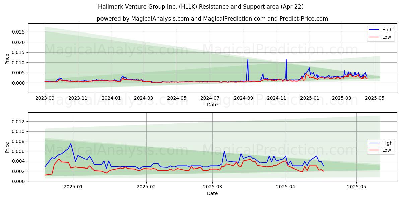402x201 pixels.
Task: Click the 'Date' x-axis label of bottom chart
Action: (x=212, y=193)
